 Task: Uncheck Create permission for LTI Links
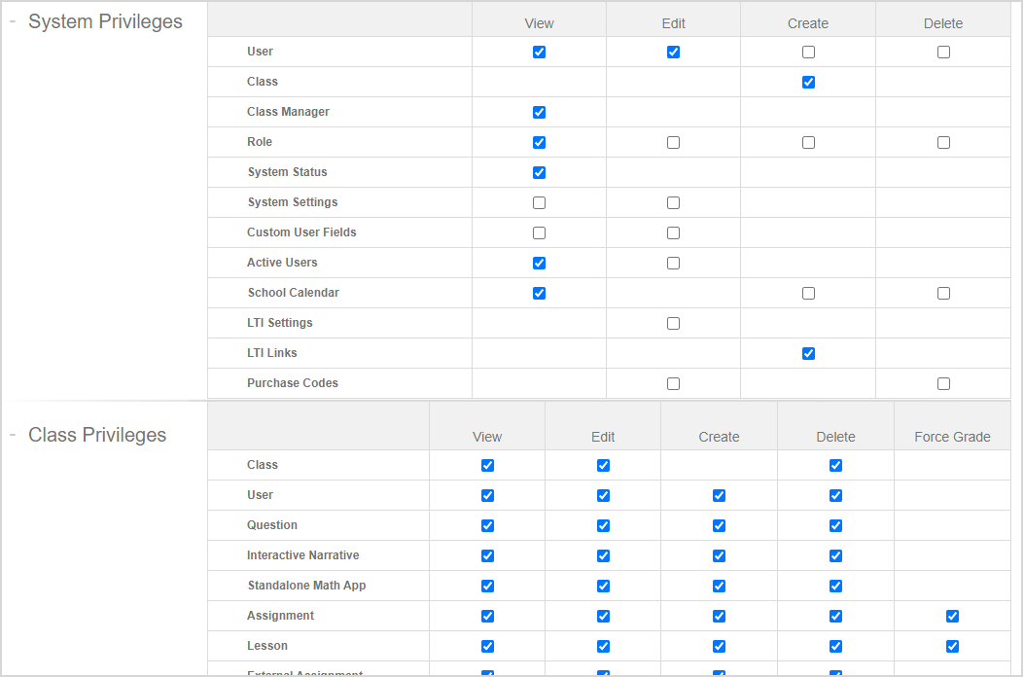tap(808, 353)
